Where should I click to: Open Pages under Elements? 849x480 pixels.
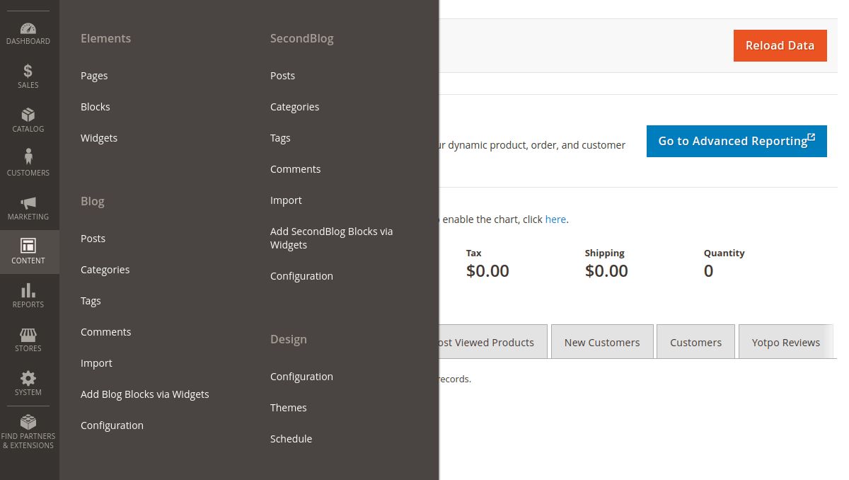[94, 75]
